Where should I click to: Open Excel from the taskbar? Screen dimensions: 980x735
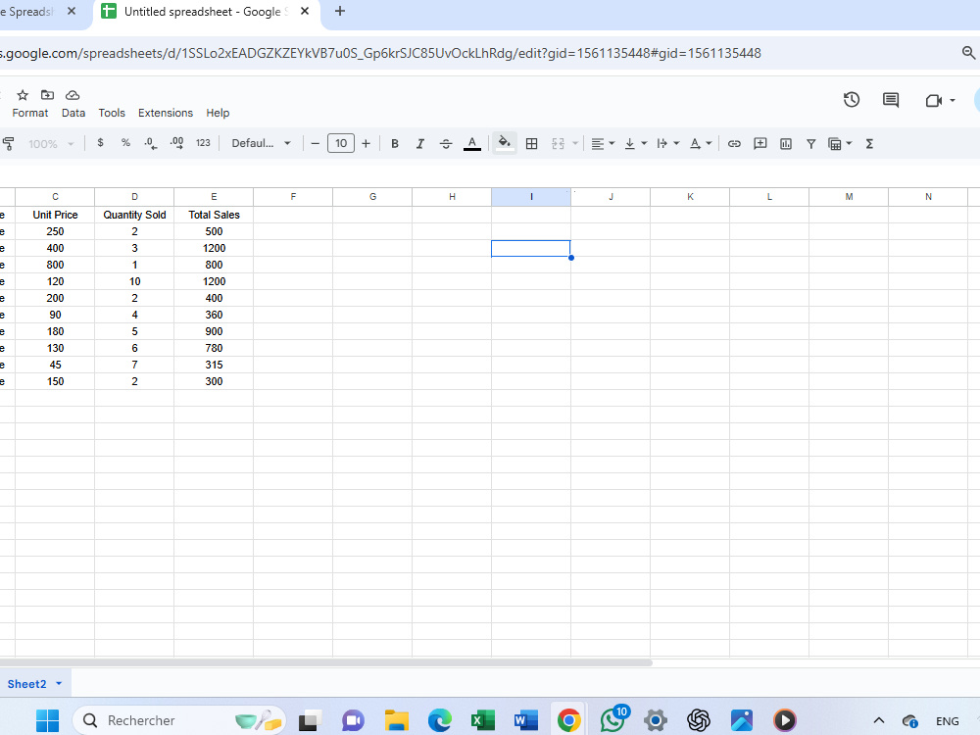(x=482, y=720)
